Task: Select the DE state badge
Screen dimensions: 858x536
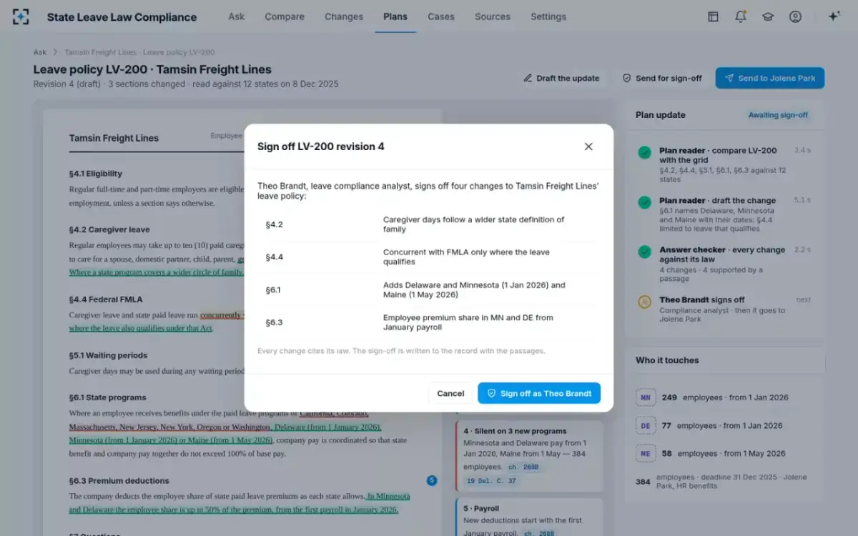Action: point(646,426)
